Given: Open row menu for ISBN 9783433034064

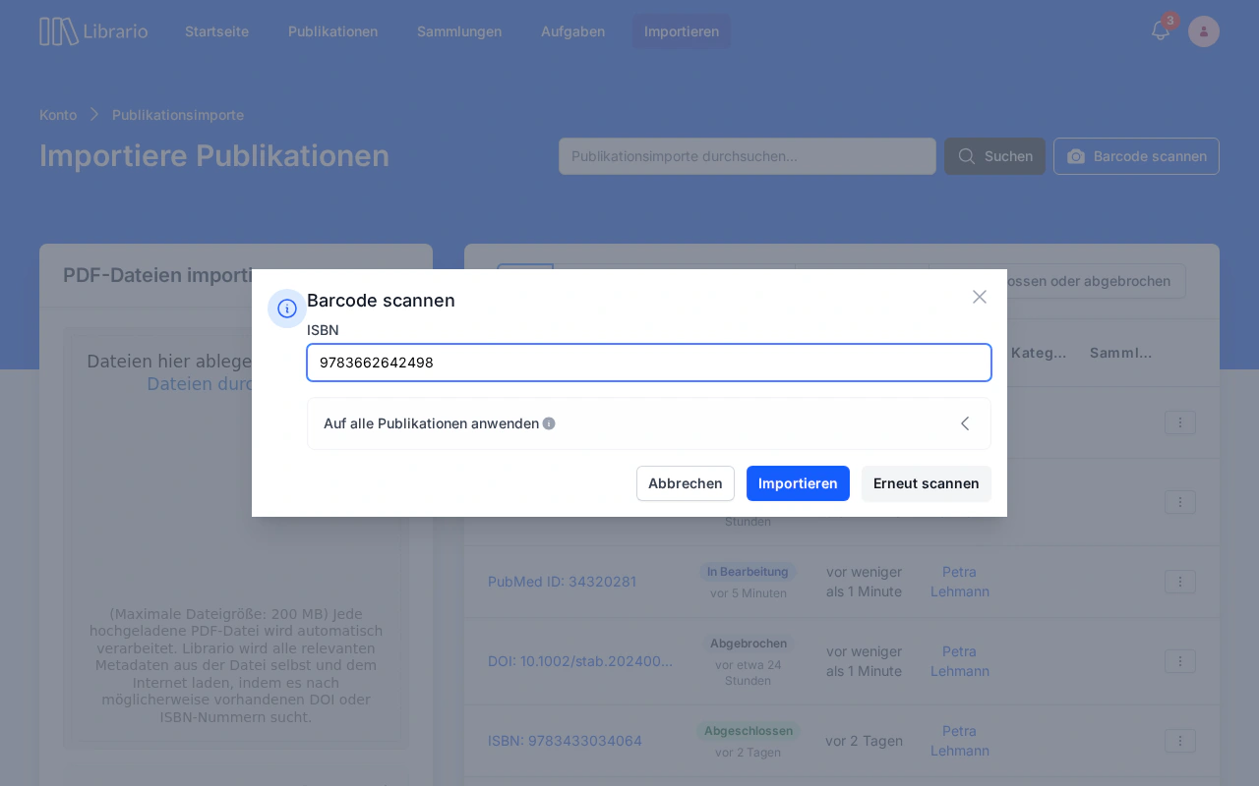Looking at the screenshot, I should pos(1180,741).
